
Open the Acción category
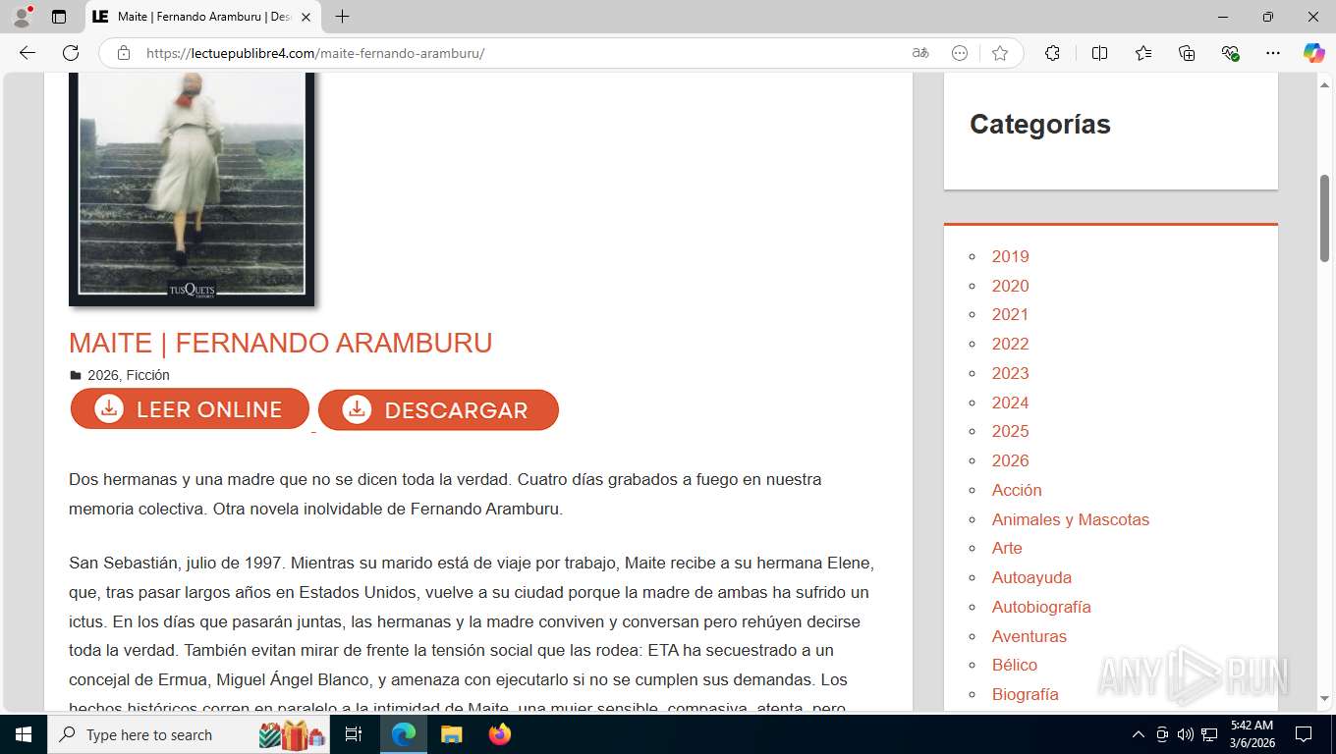1017,490
